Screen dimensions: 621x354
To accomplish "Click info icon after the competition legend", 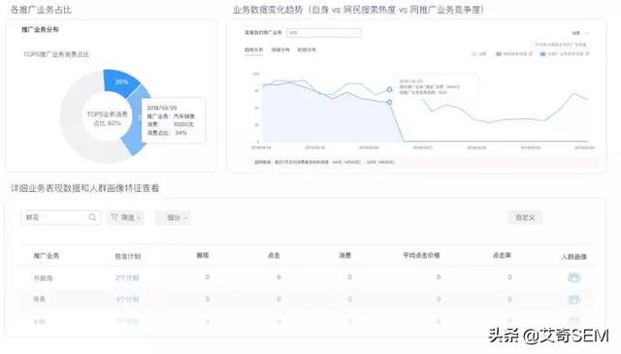I will tap(587, 53).
